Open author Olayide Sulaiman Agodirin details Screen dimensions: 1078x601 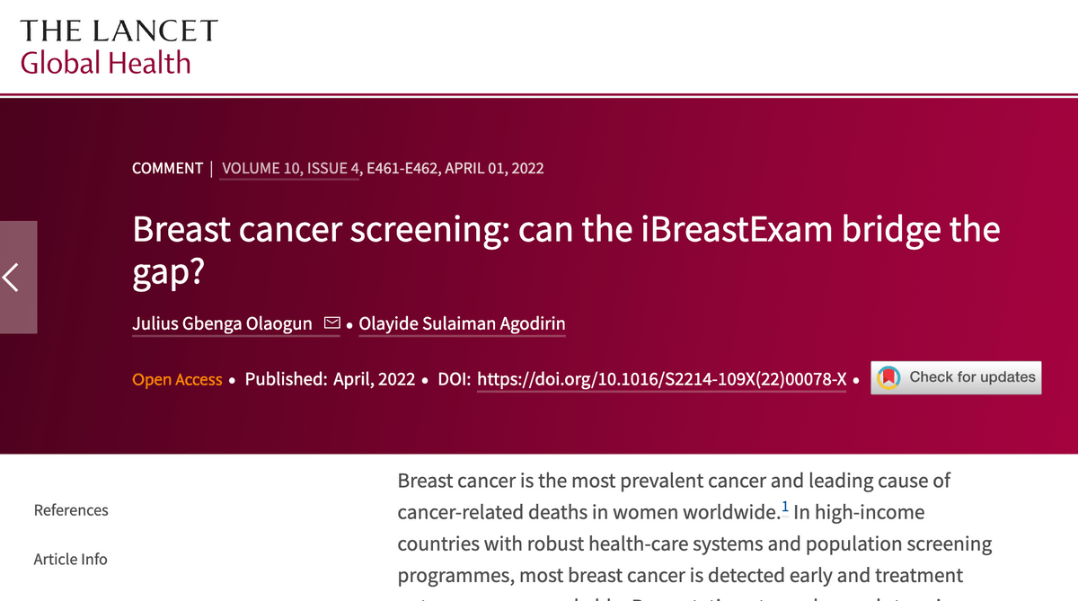coord(462,323)
